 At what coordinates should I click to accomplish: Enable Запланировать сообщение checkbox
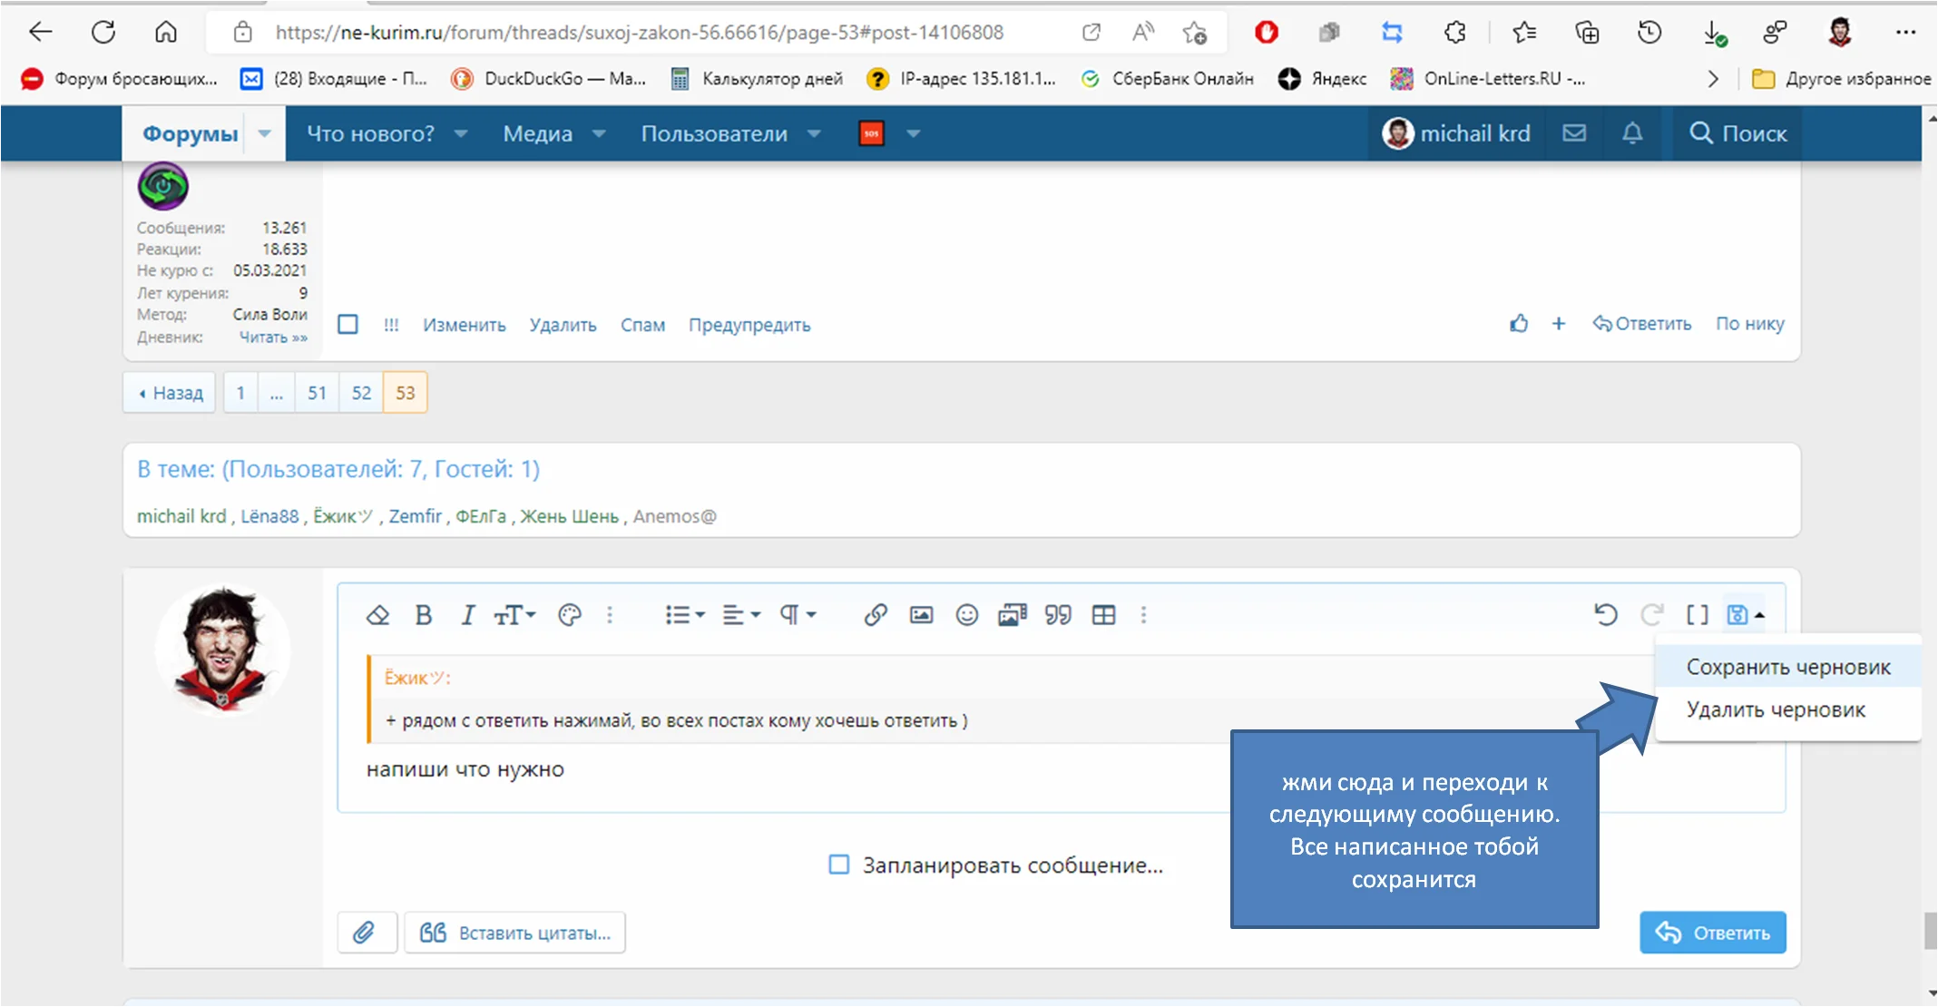(839, 865)
